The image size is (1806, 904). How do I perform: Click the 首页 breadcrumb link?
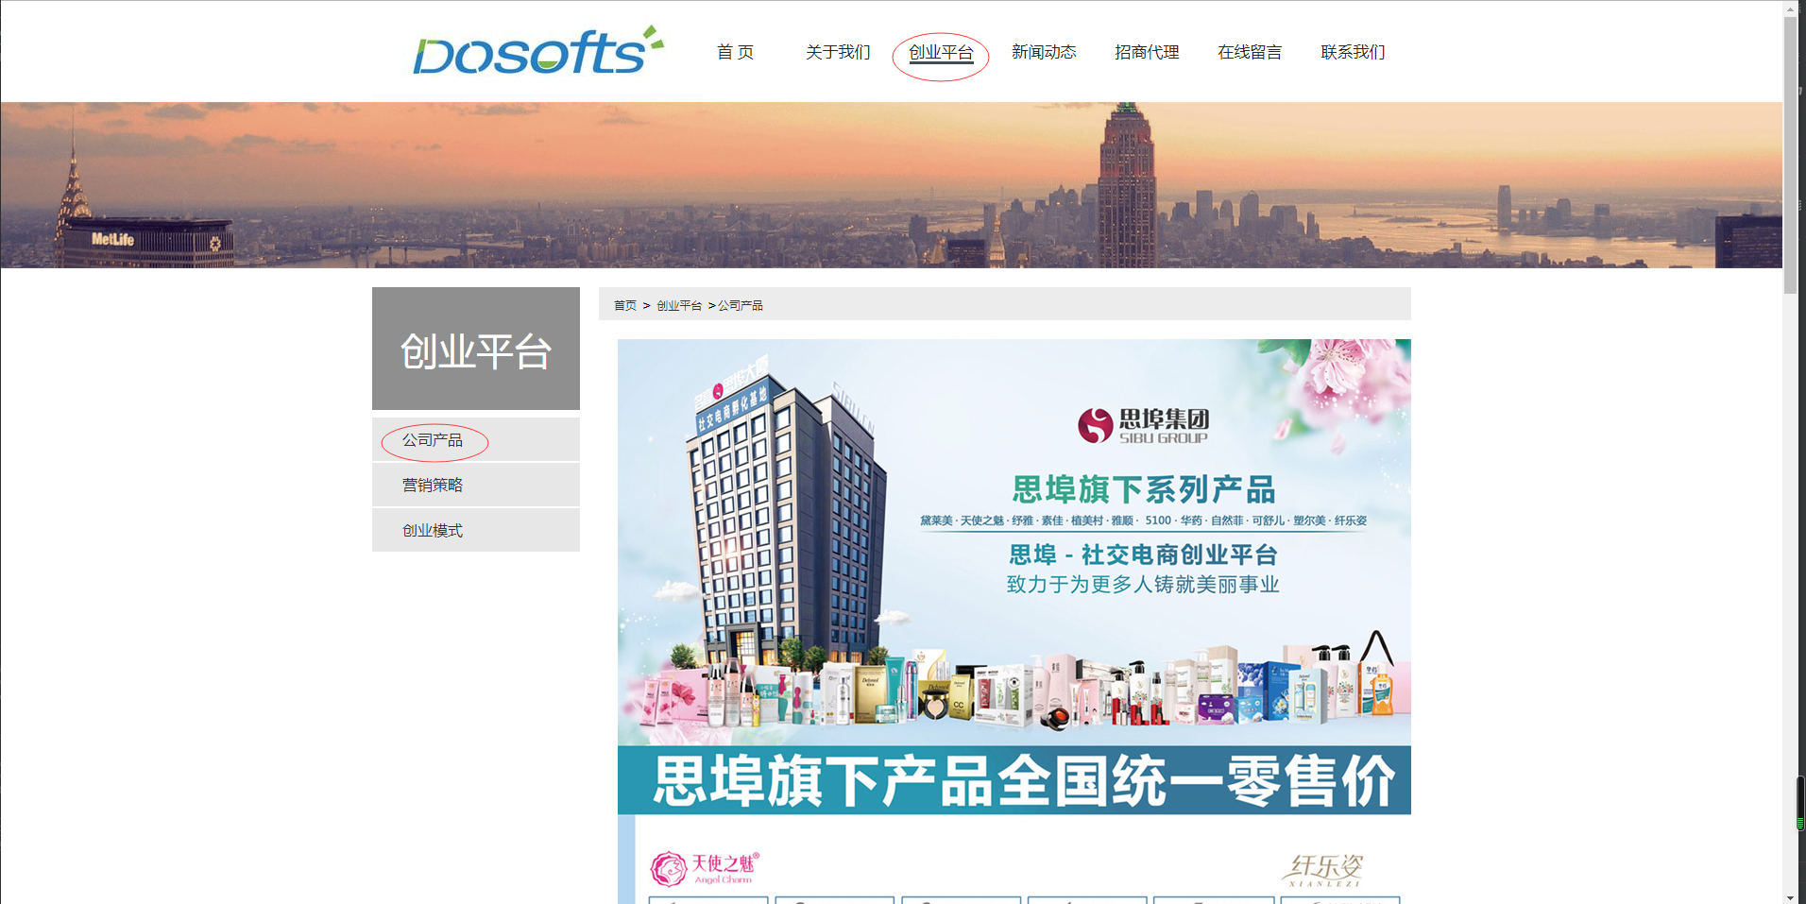click(625, 305)
